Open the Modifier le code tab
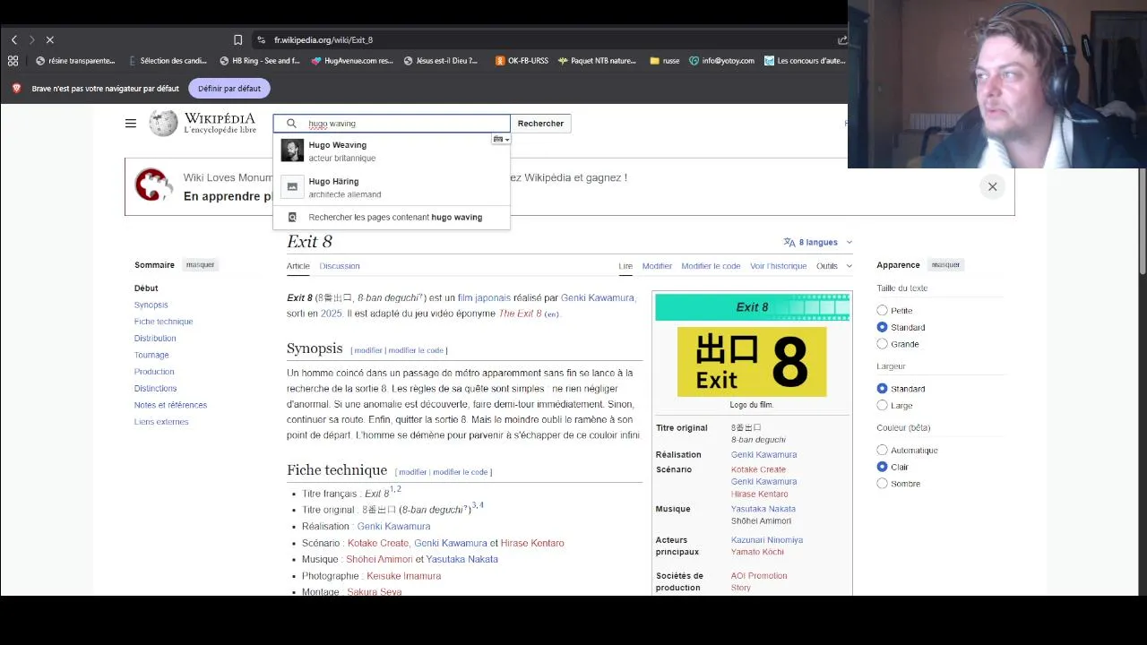Viewport: 1147px width, 645px height. [711, 266]
